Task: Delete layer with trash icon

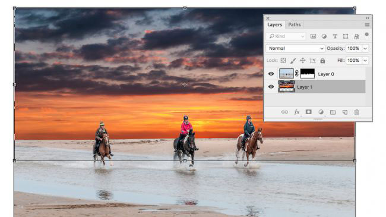Action: (356, 112)
